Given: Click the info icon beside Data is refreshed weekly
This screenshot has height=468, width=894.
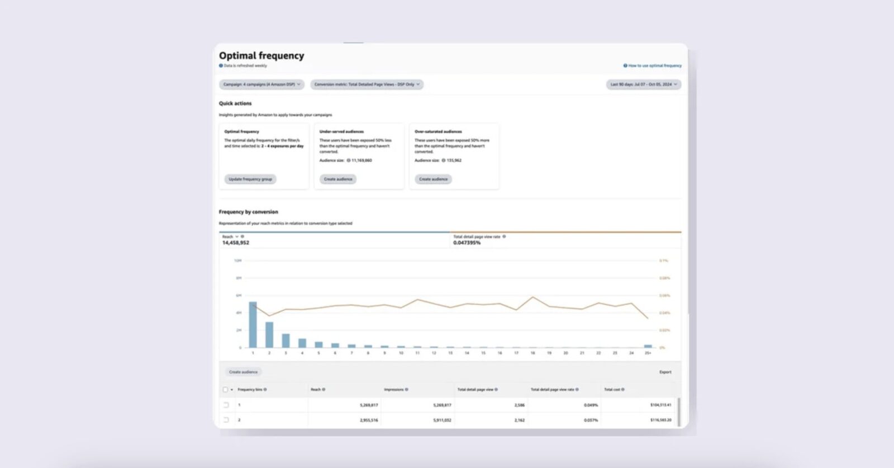Looking at the screenshot, I should click(221, 66).
